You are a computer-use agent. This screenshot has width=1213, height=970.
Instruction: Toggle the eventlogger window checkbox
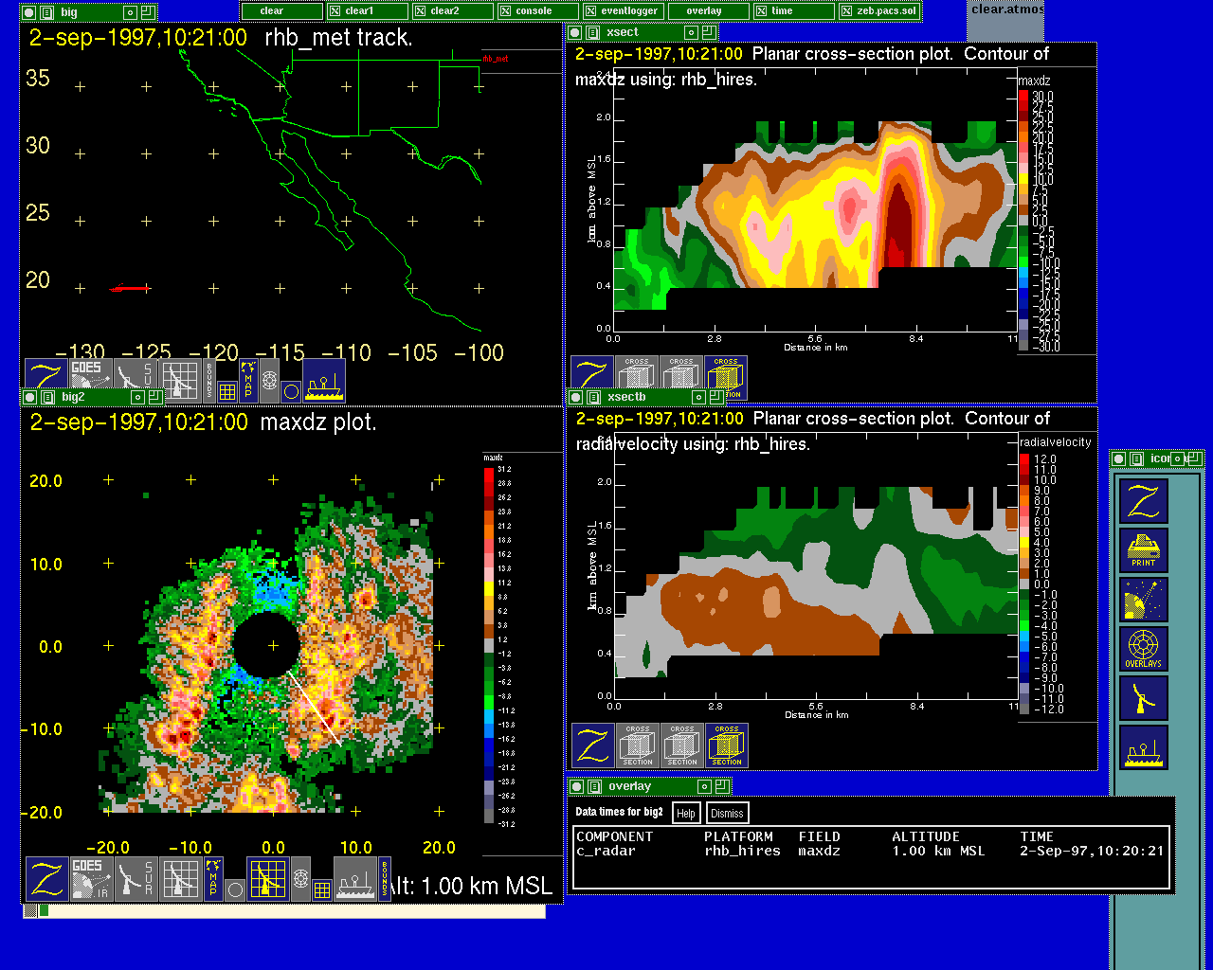point(591,11)
